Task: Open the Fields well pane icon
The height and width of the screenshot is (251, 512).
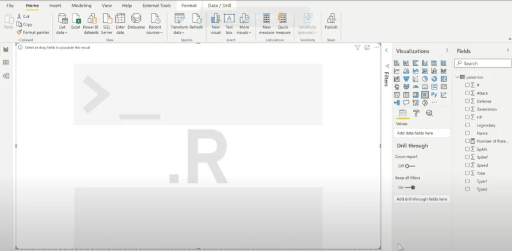Action: (403, 113)
